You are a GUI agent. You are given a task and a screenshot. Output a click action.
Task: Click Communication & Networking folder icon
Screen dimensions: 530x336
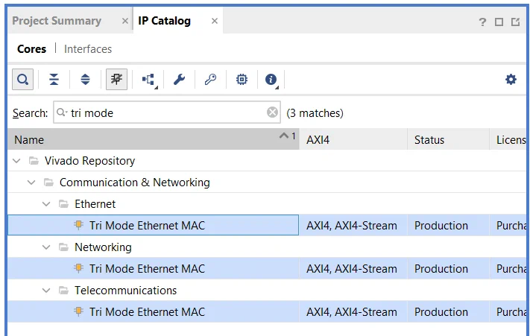(x=48, y=183)
